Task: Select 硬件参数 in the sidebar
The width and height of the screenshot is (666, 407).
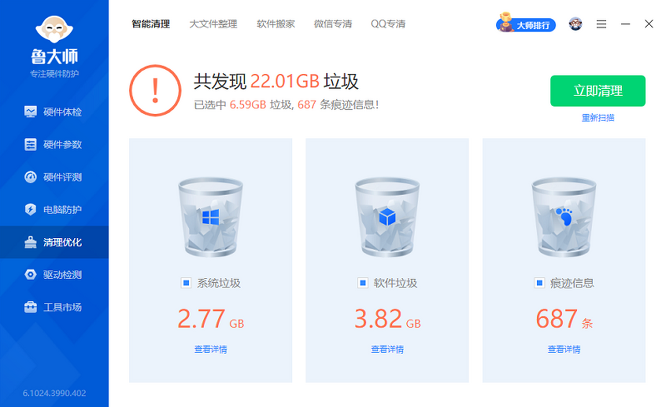Action: click(54, 145)
